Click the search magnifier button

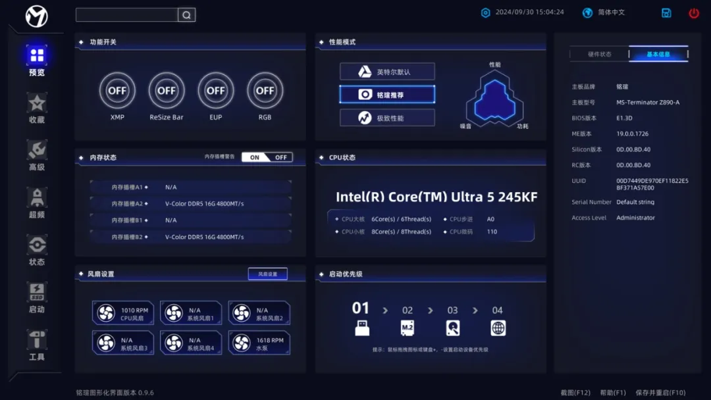(186, 15)
